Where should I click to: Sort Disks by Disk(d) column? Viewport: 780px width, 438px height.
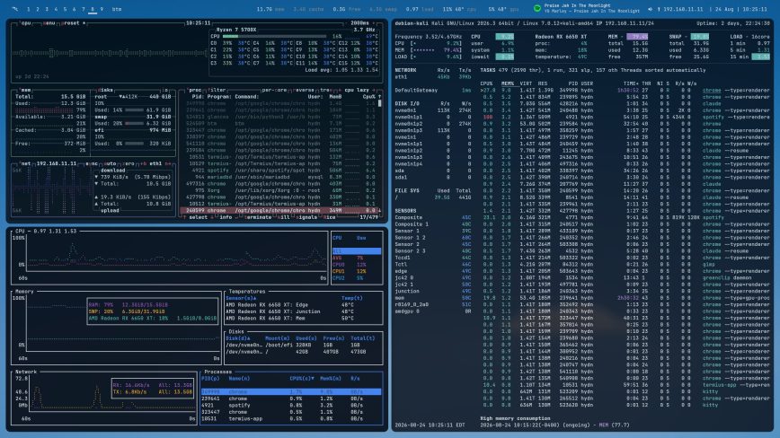[240, 338]
